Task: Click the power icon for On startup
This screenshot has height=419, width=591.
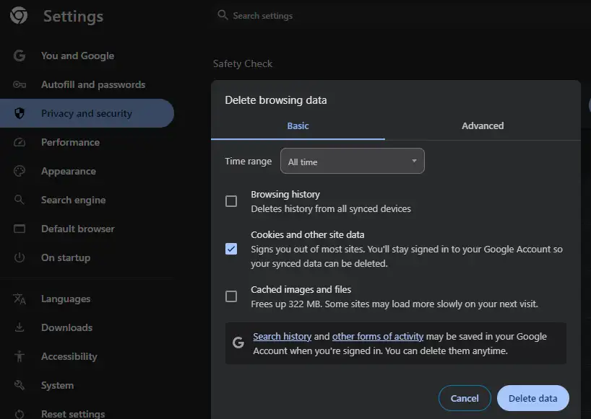Action: (x=20, y=257)
